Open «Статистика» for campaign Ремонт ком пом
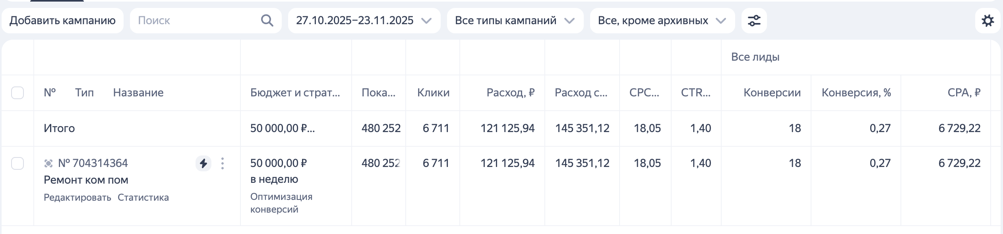1003x234 pixels. pos(143,197)
